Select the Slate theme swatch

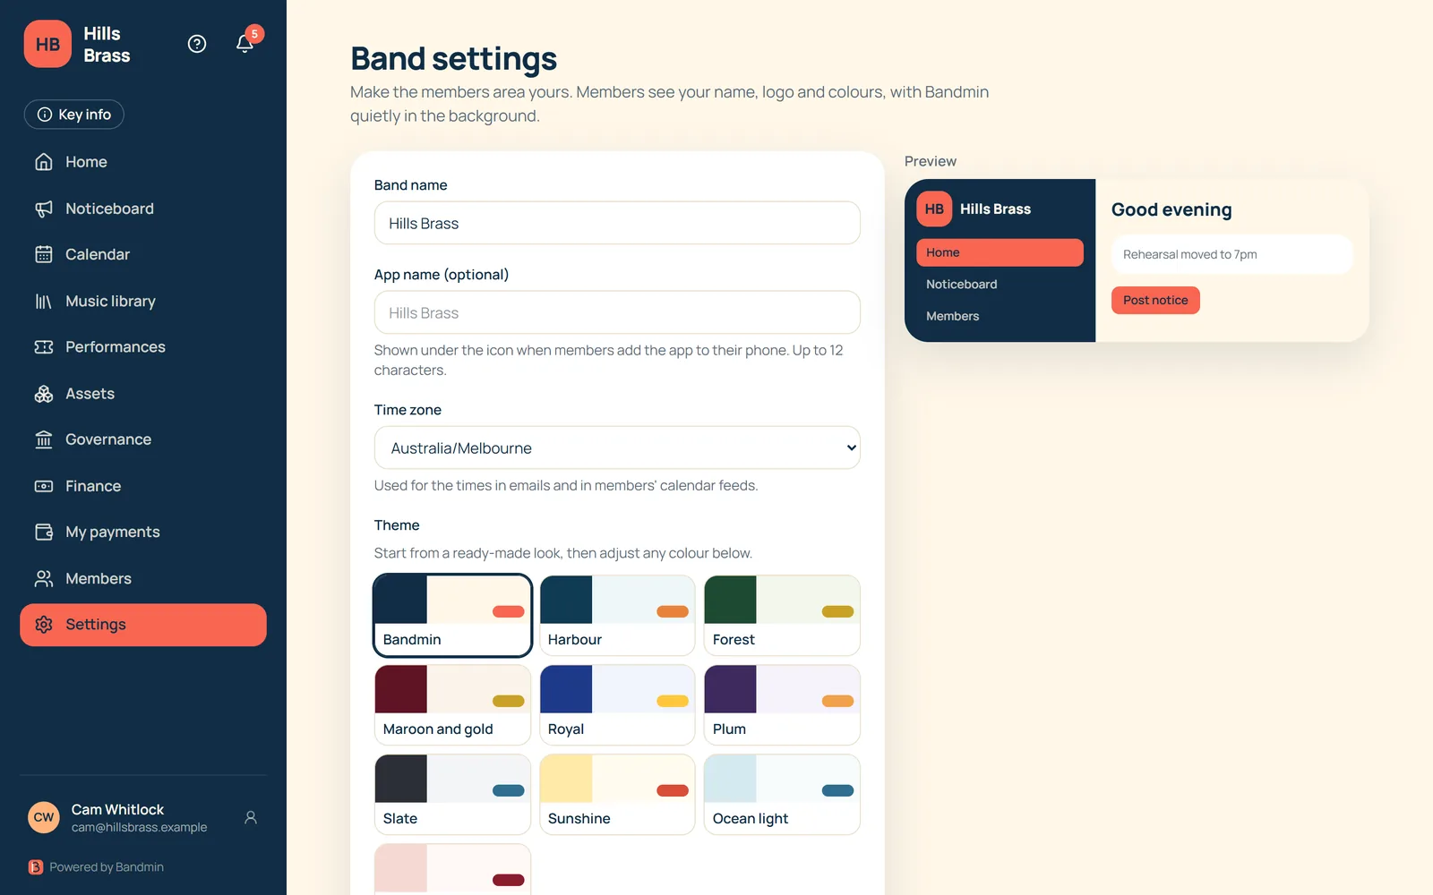(x=452, y=795)
